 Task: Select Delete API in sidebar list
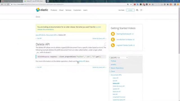[116, 84]
